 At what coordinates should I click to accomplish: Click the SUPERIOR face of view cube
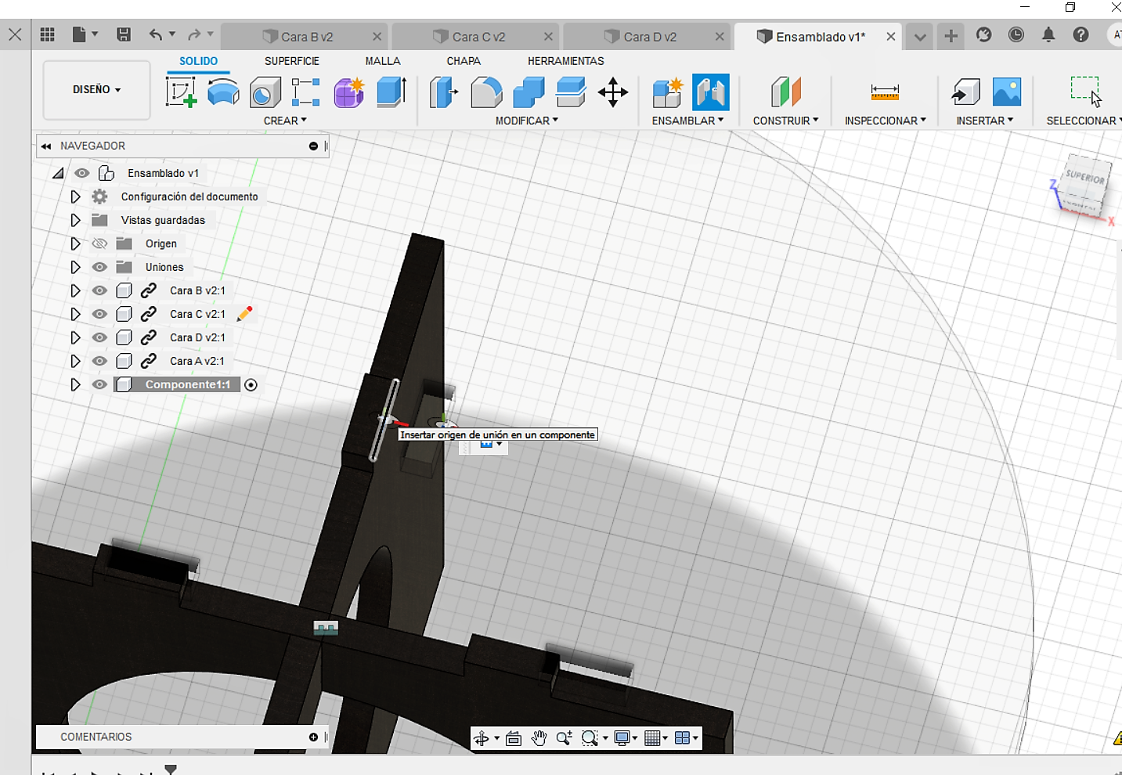coord(1087,178)
